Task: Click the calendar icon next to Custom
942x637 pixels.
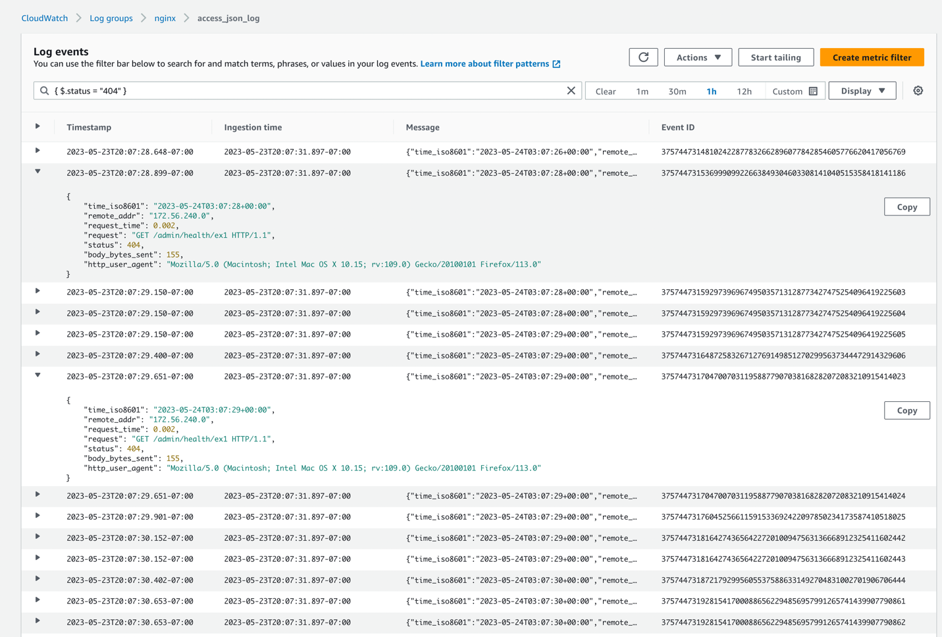Action: tap(813, 92)
